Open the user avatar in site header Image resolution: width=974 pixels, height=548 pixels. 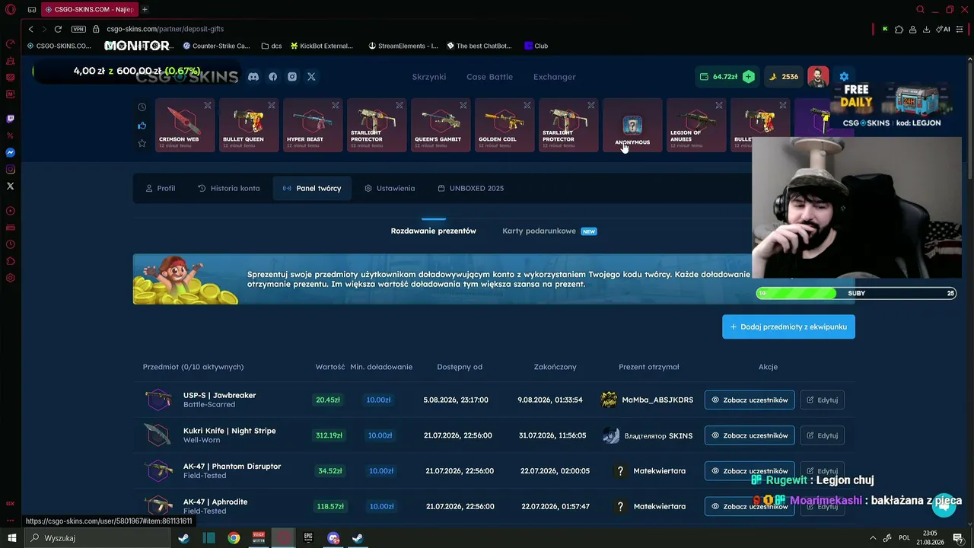pos(818,77)
